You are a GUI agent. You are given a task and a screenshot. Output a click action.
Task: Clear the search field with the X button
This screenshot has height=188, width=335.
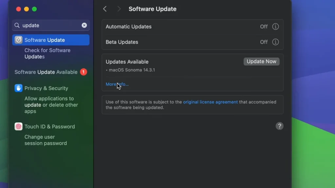click(84, 25)
